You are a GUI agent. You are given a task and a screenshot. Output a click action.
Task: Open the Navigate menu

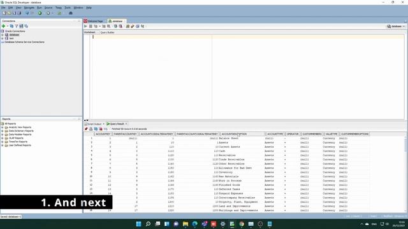(29, 8)
